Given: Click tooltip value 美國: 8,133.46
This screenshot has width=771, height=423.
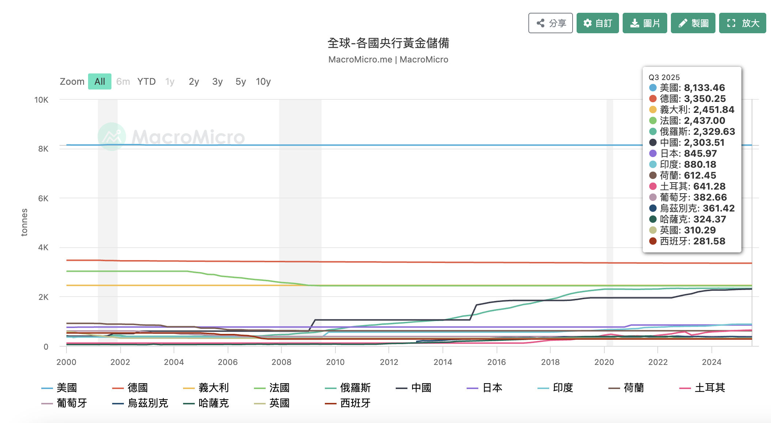Looking at the screenshot, I should (x=687, y=88).
